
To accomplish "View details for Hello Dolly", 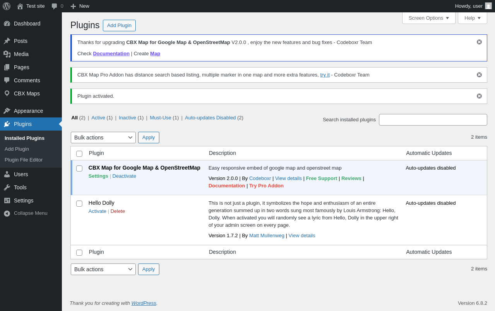I will click(302, 236).
